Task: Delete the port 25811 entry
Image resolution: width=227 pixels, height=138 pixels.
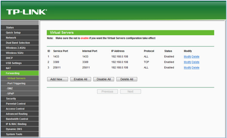Action: point(196,68)
